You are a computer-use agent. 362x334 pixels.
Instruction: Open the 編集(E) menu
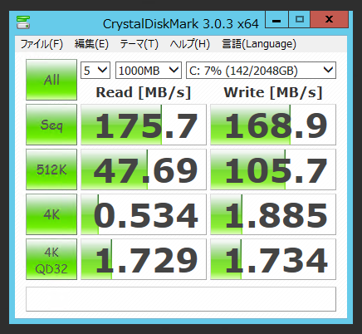pos(91,44)
